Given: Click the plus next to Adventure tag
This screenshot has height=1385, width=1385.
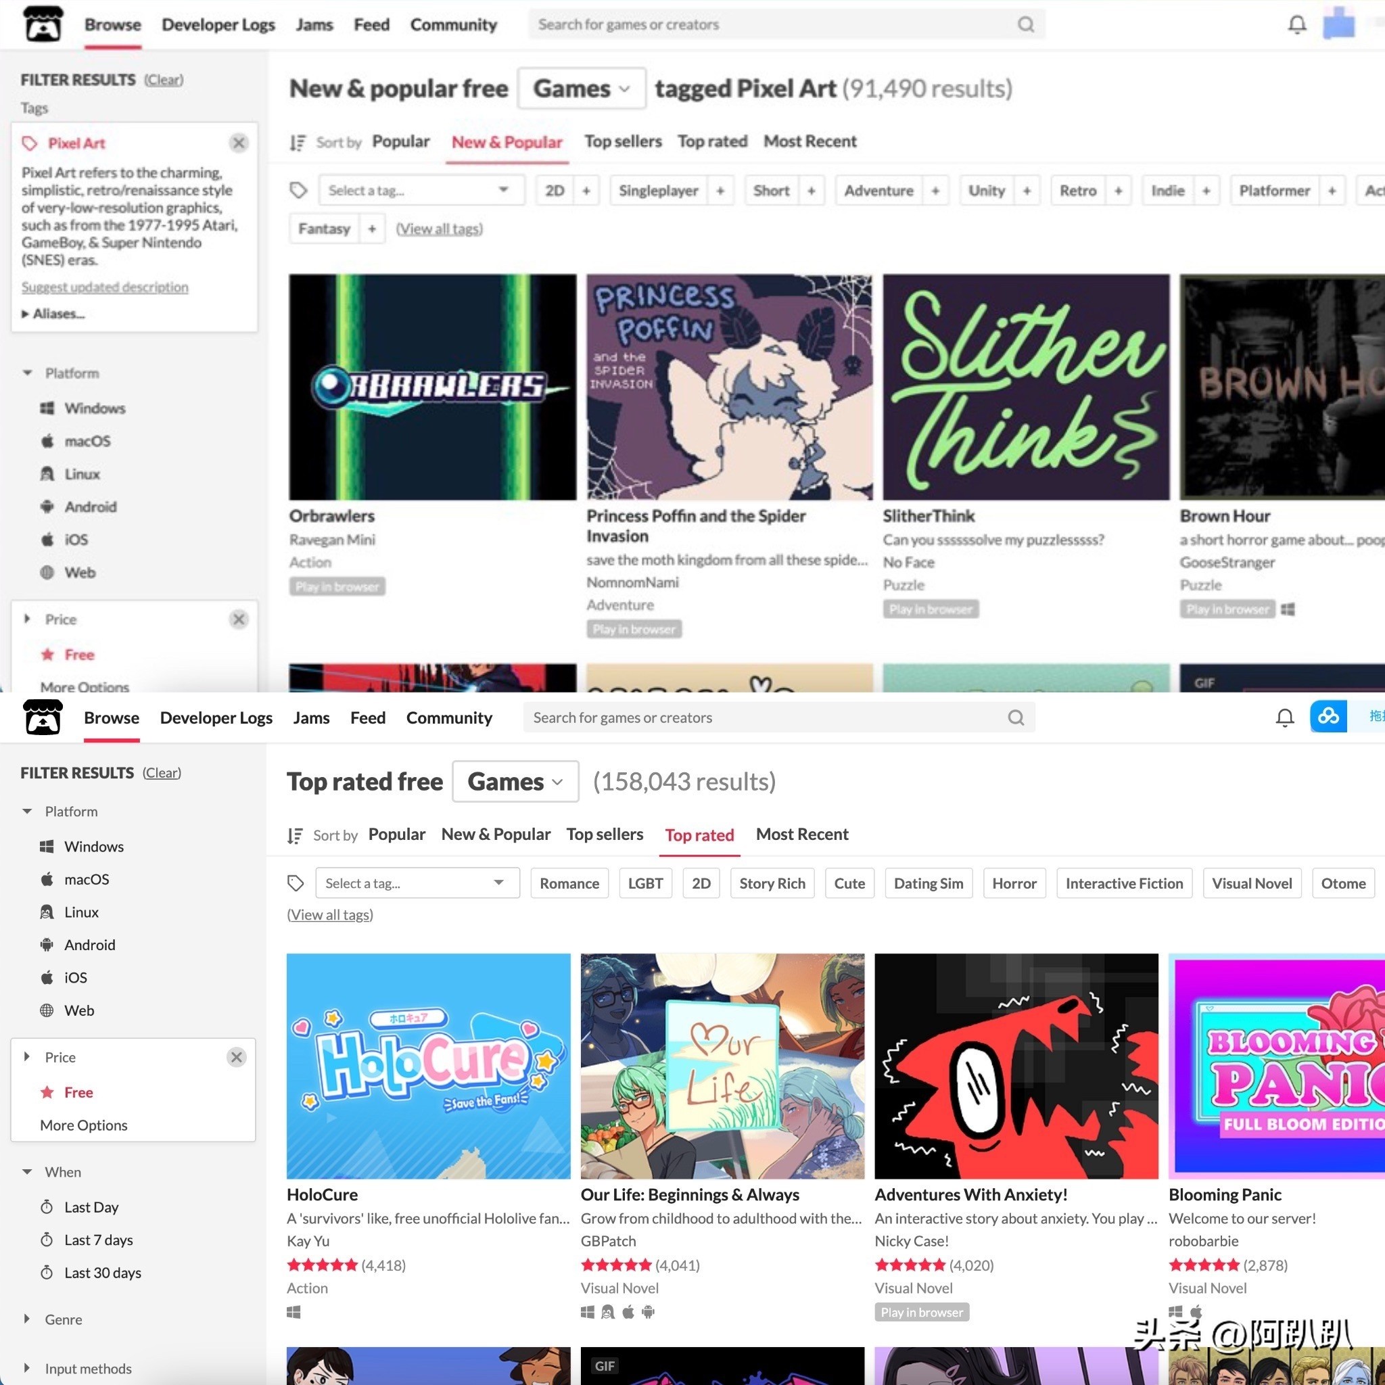Looking at the screenshot, I should point(935,191).
